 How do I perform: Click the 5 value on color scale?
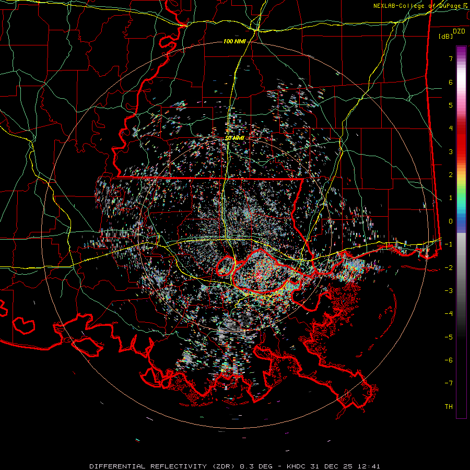pyautogui.click(x=451, y=105)
